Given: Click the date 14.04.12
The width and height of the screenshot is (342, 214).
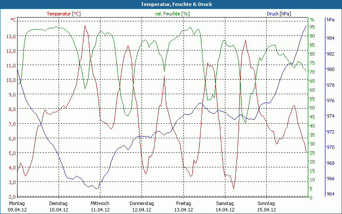Looking at the screenshot, I should 225,210.
